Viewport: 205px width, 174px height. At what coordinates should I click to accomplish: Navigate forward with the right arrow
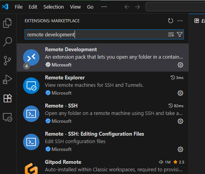click(x=137, y=7)
